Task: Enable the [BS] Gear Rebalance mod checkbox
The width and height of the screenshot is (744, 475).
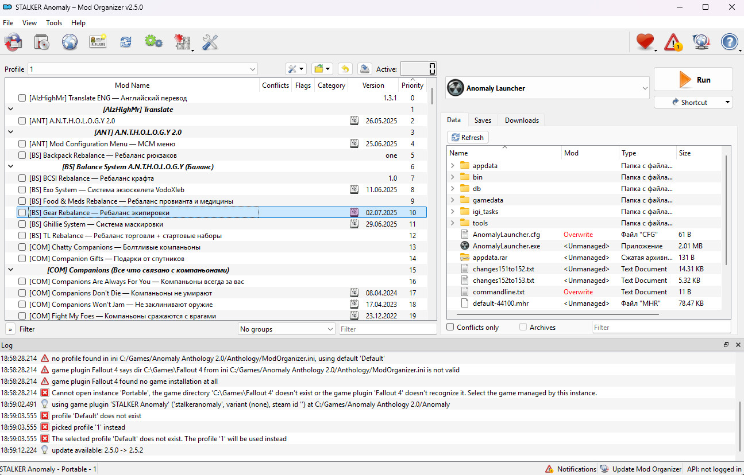Action: tap(22, 213)
